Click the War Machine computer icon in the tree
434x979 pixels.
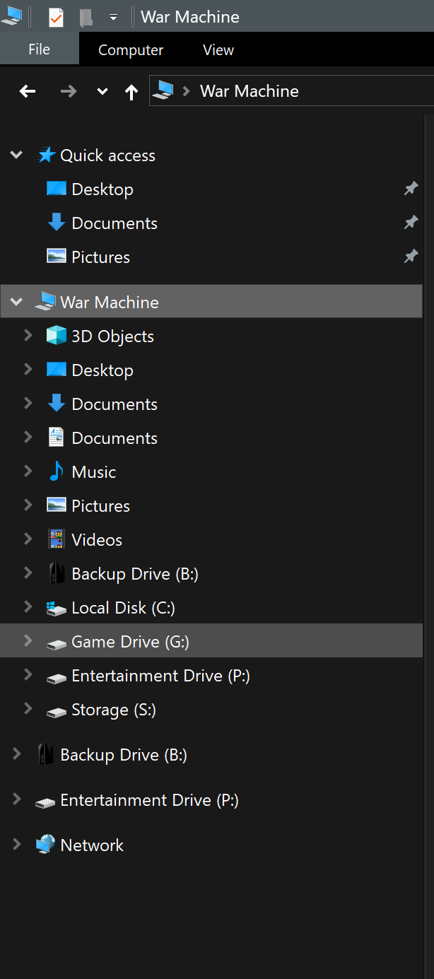pyautogui.click(x=45, y=302)
